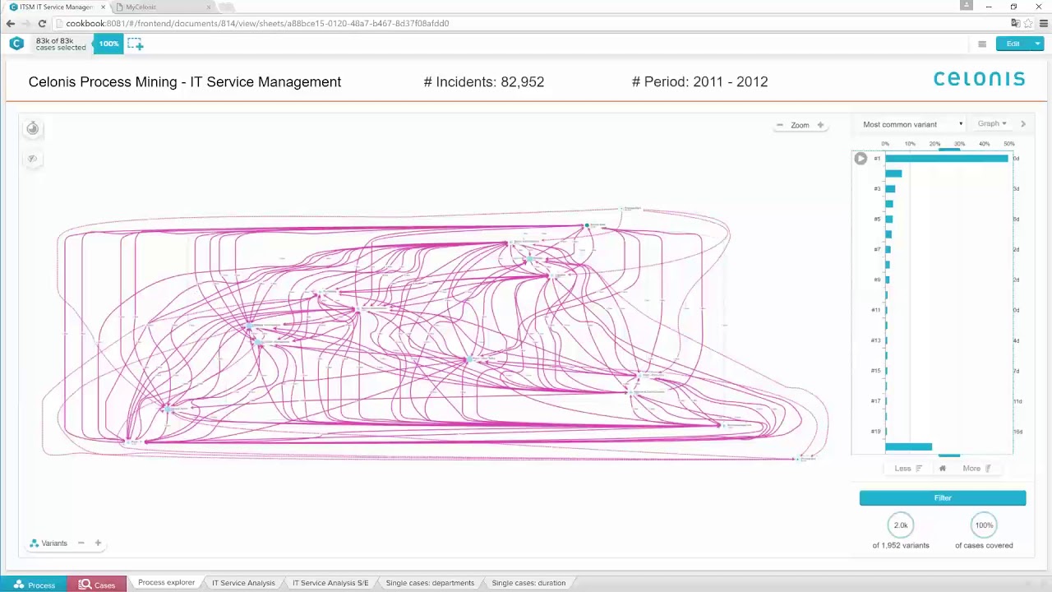Open the Chrome menu icon
1052x592 pixels.
point(1044,24)
